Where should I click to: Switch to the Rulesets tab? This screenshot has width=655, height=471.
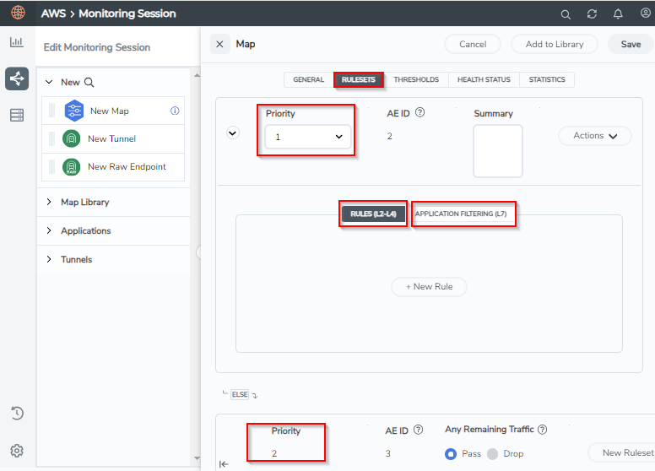(x=359, y=79)
